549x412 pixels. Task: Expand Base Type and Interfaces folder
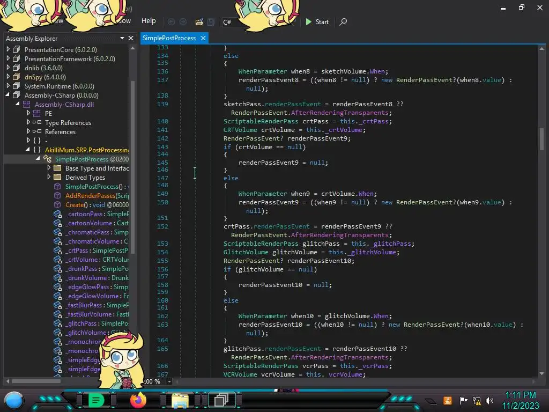(x=49, y=168)
